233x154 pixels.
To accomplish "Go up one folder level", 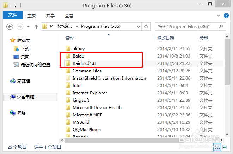I will [36, 26].
